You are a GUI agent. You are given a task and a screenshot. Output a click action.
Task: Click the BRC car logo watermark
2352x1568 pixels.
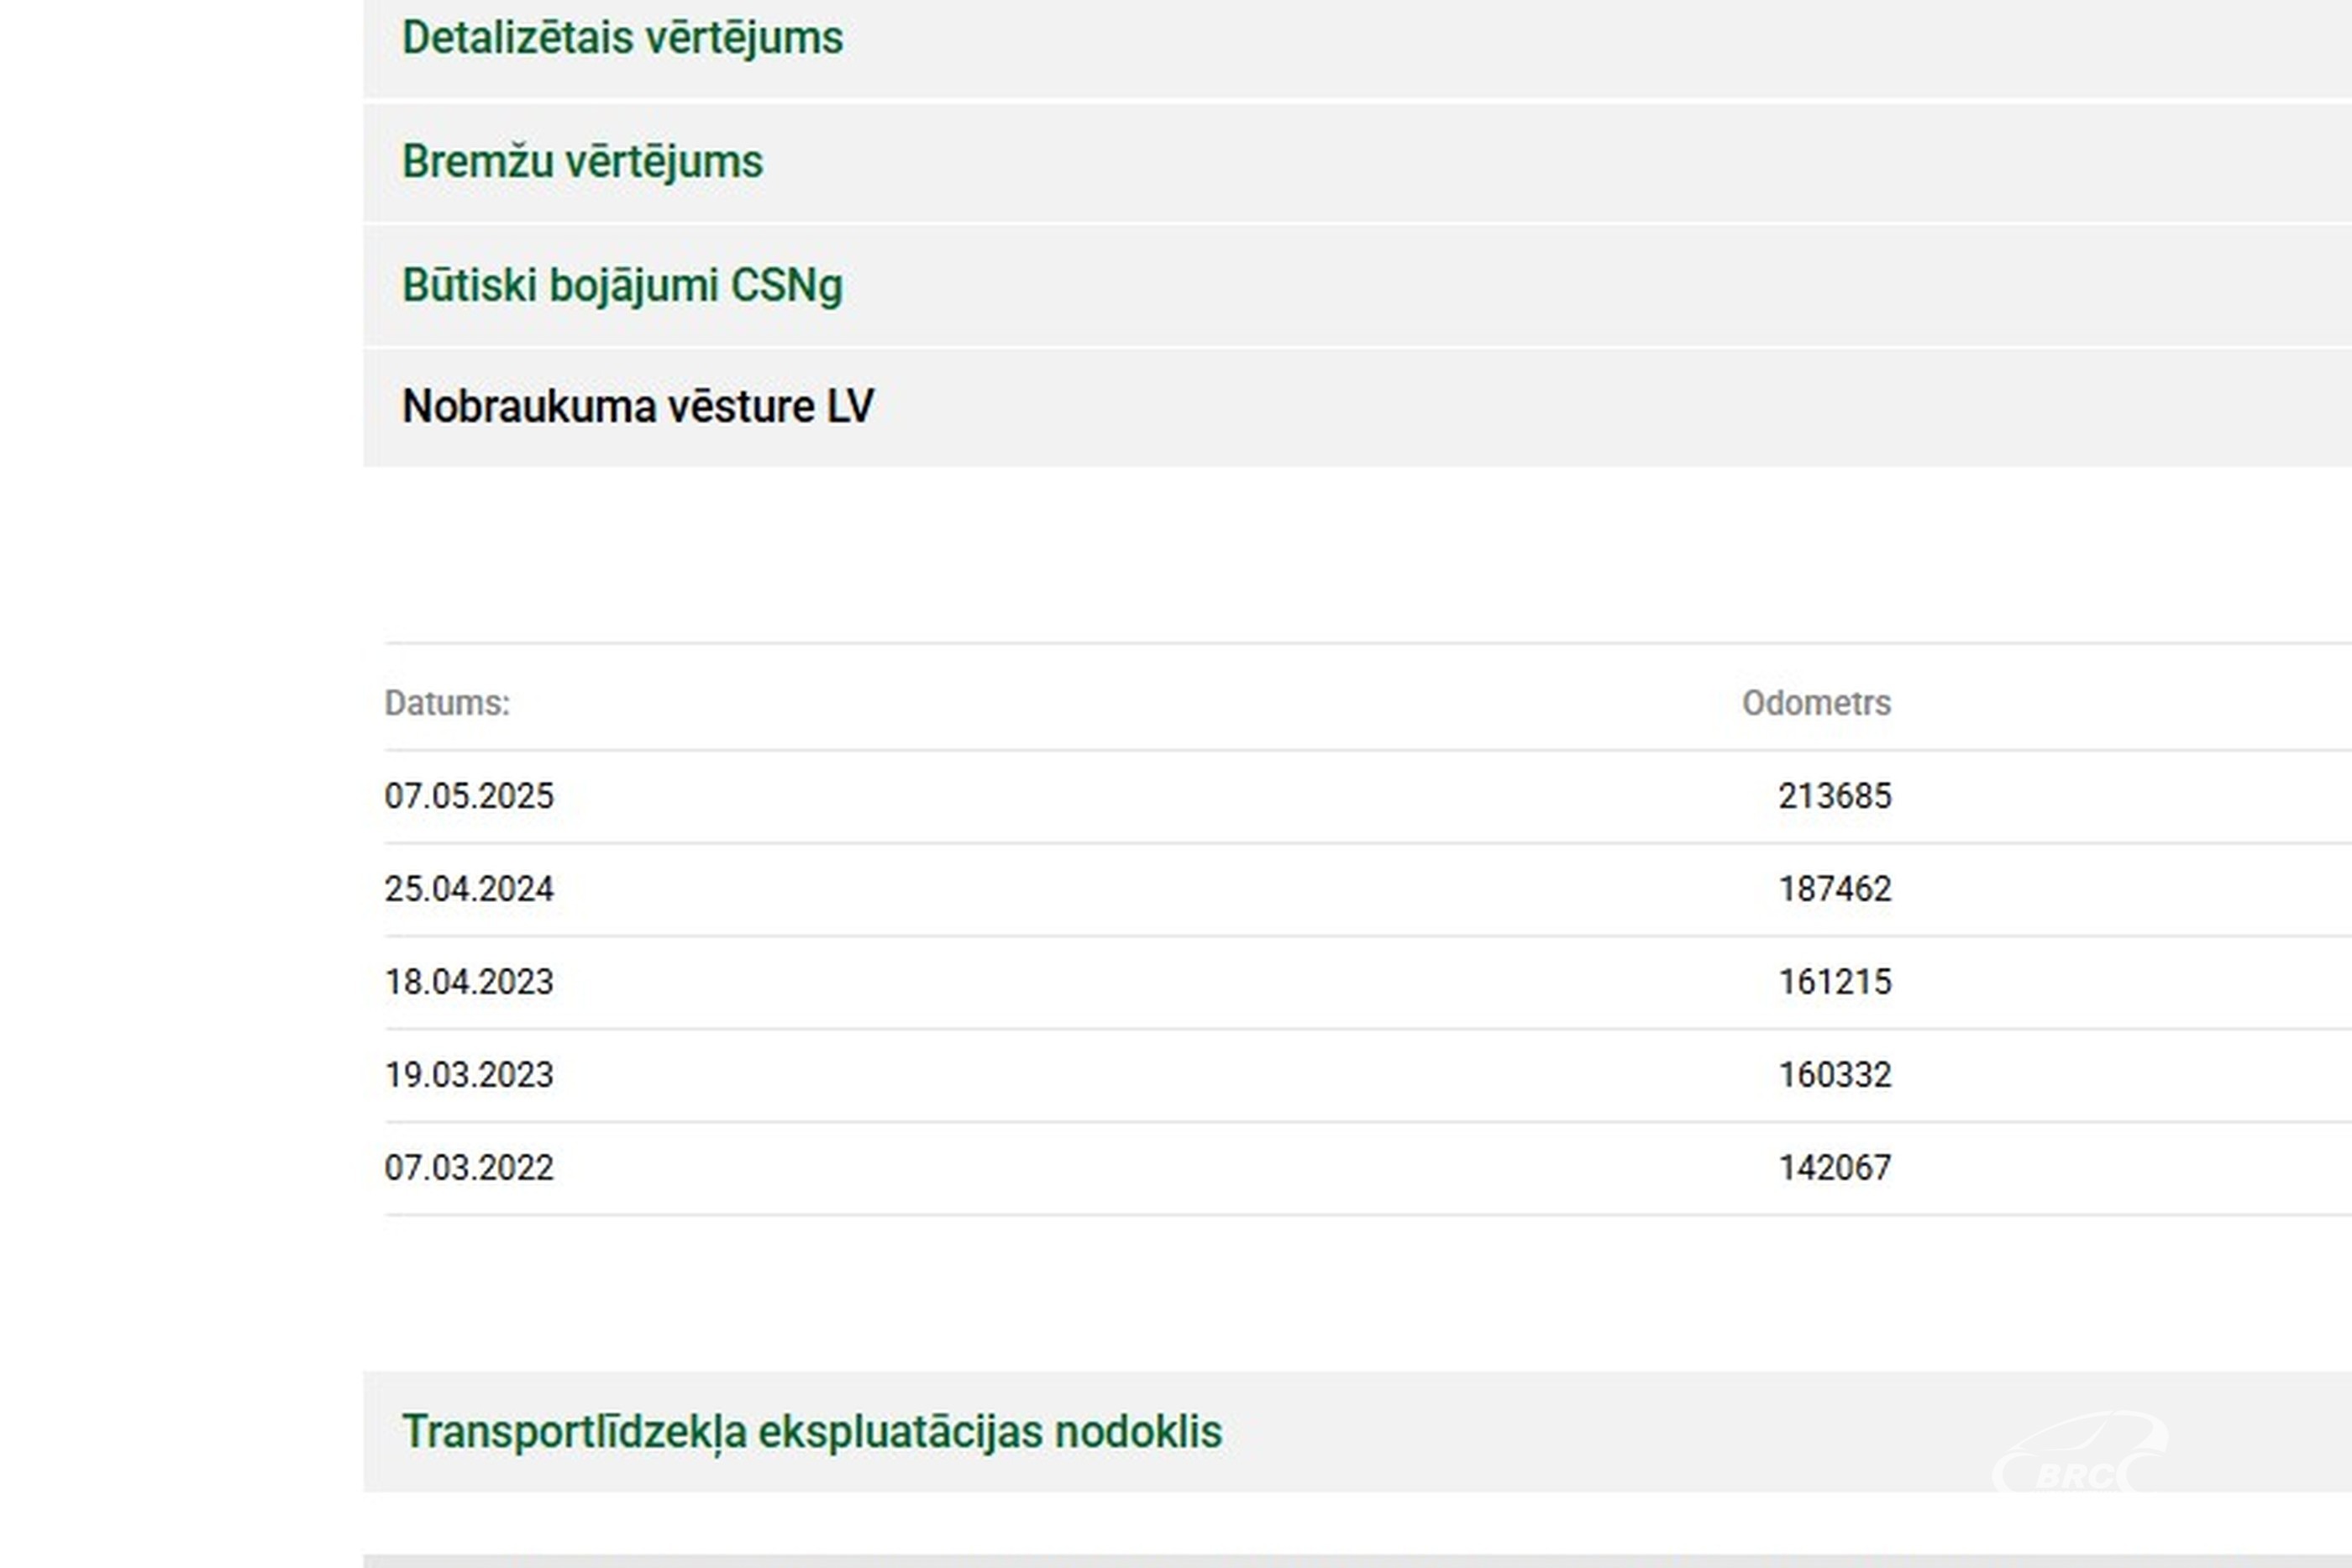(2080, 1453)
